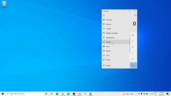This screenshot has width=171, height=96.
Task: Click the minus operator button
Action: (x=133, y=53)
